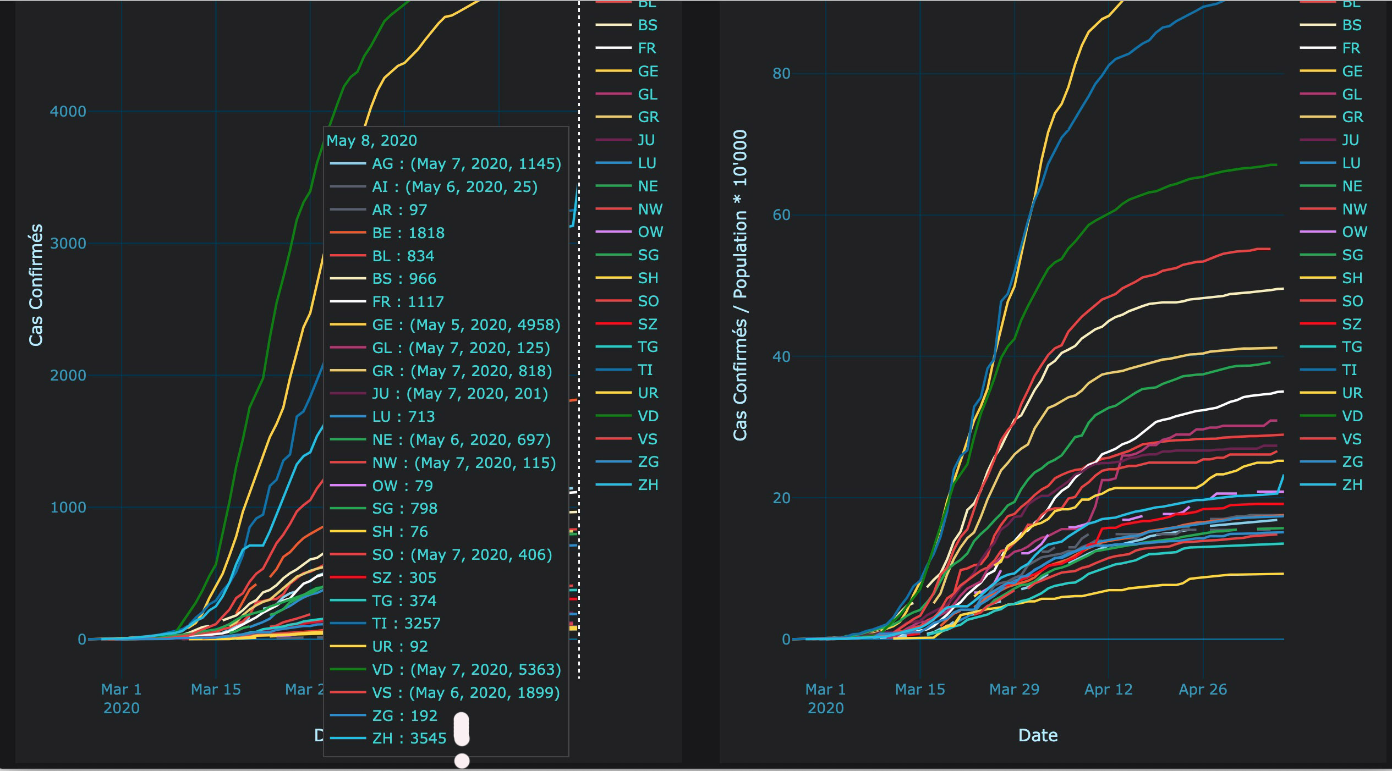1392x771 pixels.
Task: Toggle NE series in right chart legend
Action: point(1352,186)
